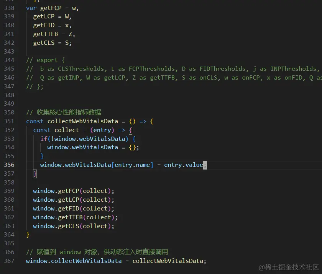The height and width of the screenshot is (274, 322).
Task: Click the 'var' keyword on line 338
Action: [x=31, y=8]
